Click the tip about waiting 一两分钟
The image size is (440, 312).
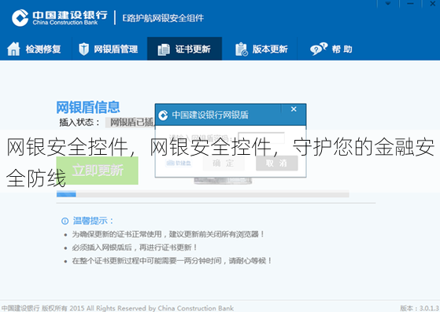pos(172,261)
